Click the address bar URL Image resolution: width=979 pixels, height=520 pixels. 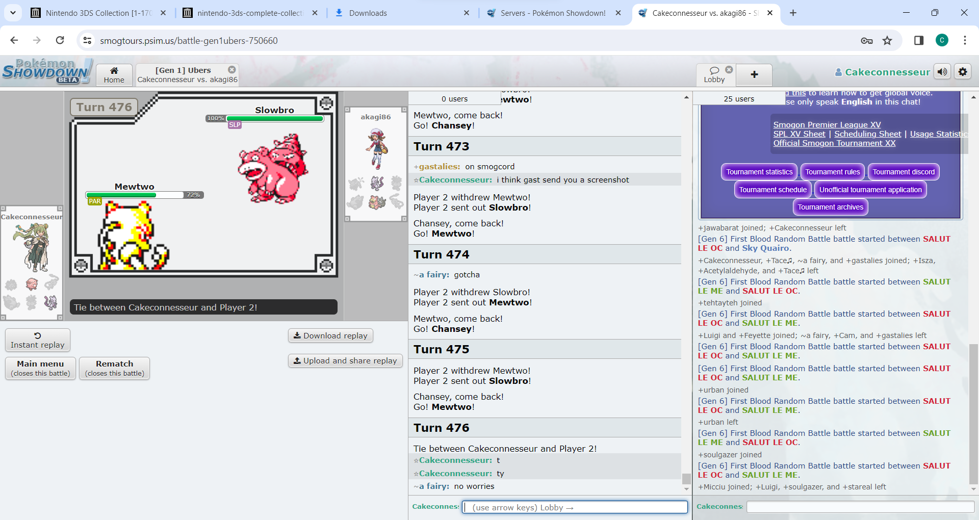point(189,41)
